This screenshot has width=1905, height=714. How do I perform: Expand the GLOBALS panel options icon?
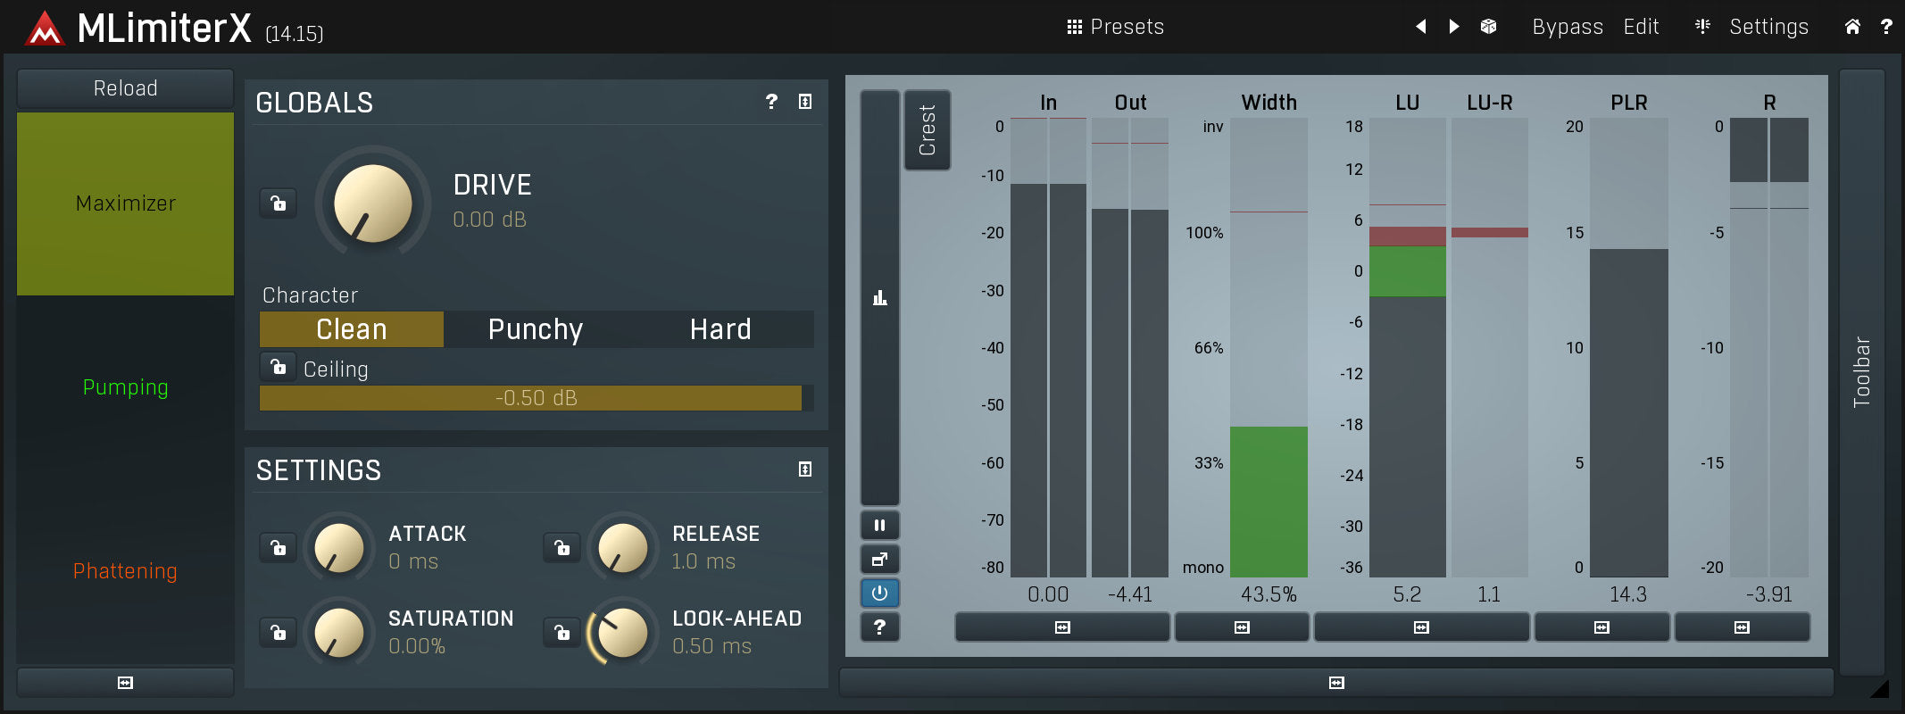pyautogui.click(x=804, y=102)
